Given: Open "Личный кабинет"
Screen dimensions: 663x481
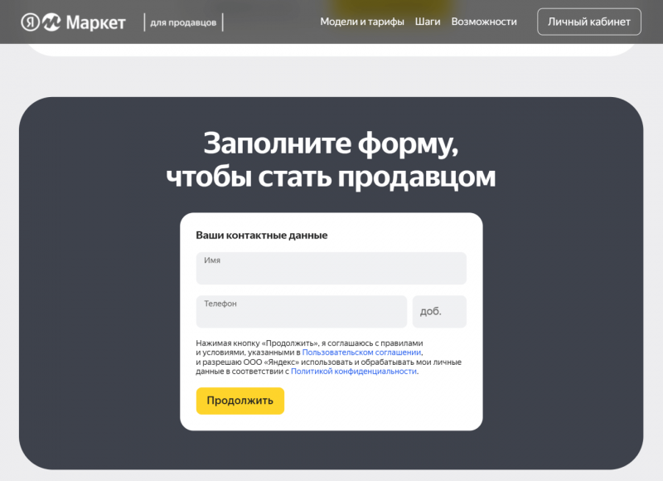Looking at the screenshot, I should [x=589, y=22].
